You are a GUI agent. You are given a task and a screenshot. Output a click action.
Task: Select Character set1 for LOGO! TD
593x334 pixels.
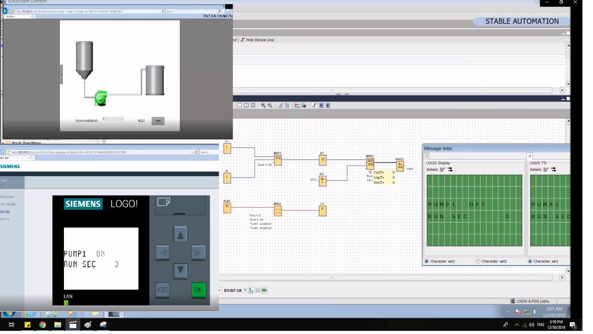coord(530,261)
